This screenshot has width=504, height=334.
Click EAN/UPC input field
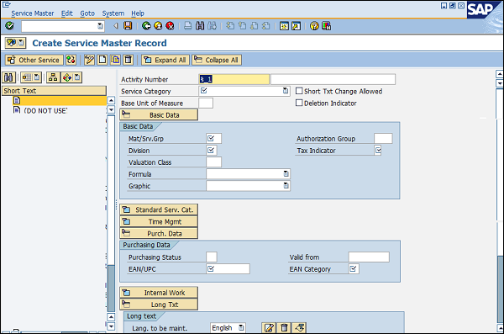(x=228, y=268)
